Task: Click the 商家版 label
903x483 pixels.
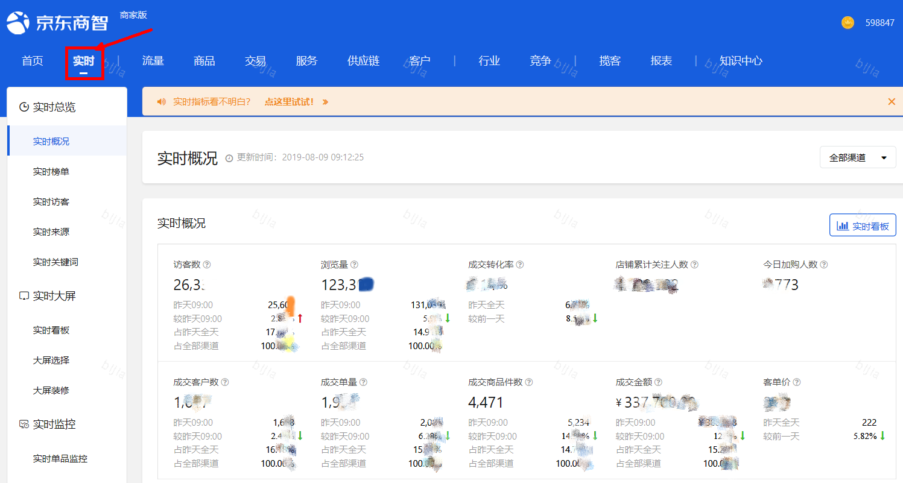Action: (x=133, y=15)
